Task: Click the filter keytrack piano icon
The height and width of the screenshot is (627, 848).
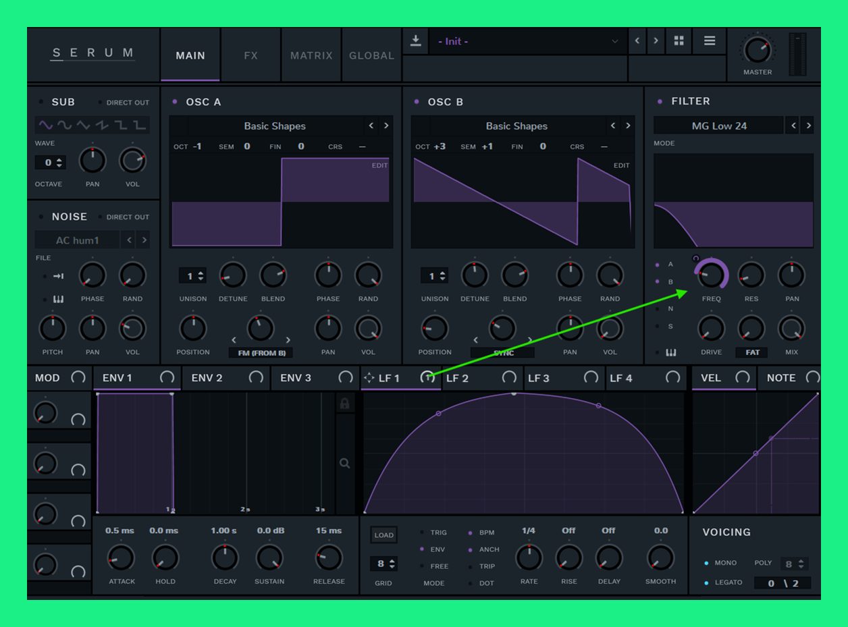Action: pos(671,352)
